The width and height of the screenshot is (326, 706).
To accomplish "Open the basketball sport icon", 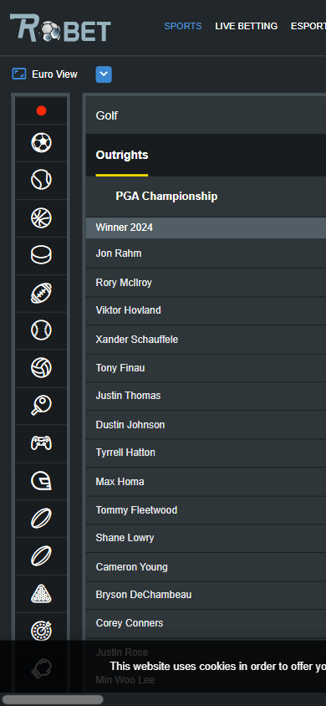I will pyautogui.click(x=41, y=218).
